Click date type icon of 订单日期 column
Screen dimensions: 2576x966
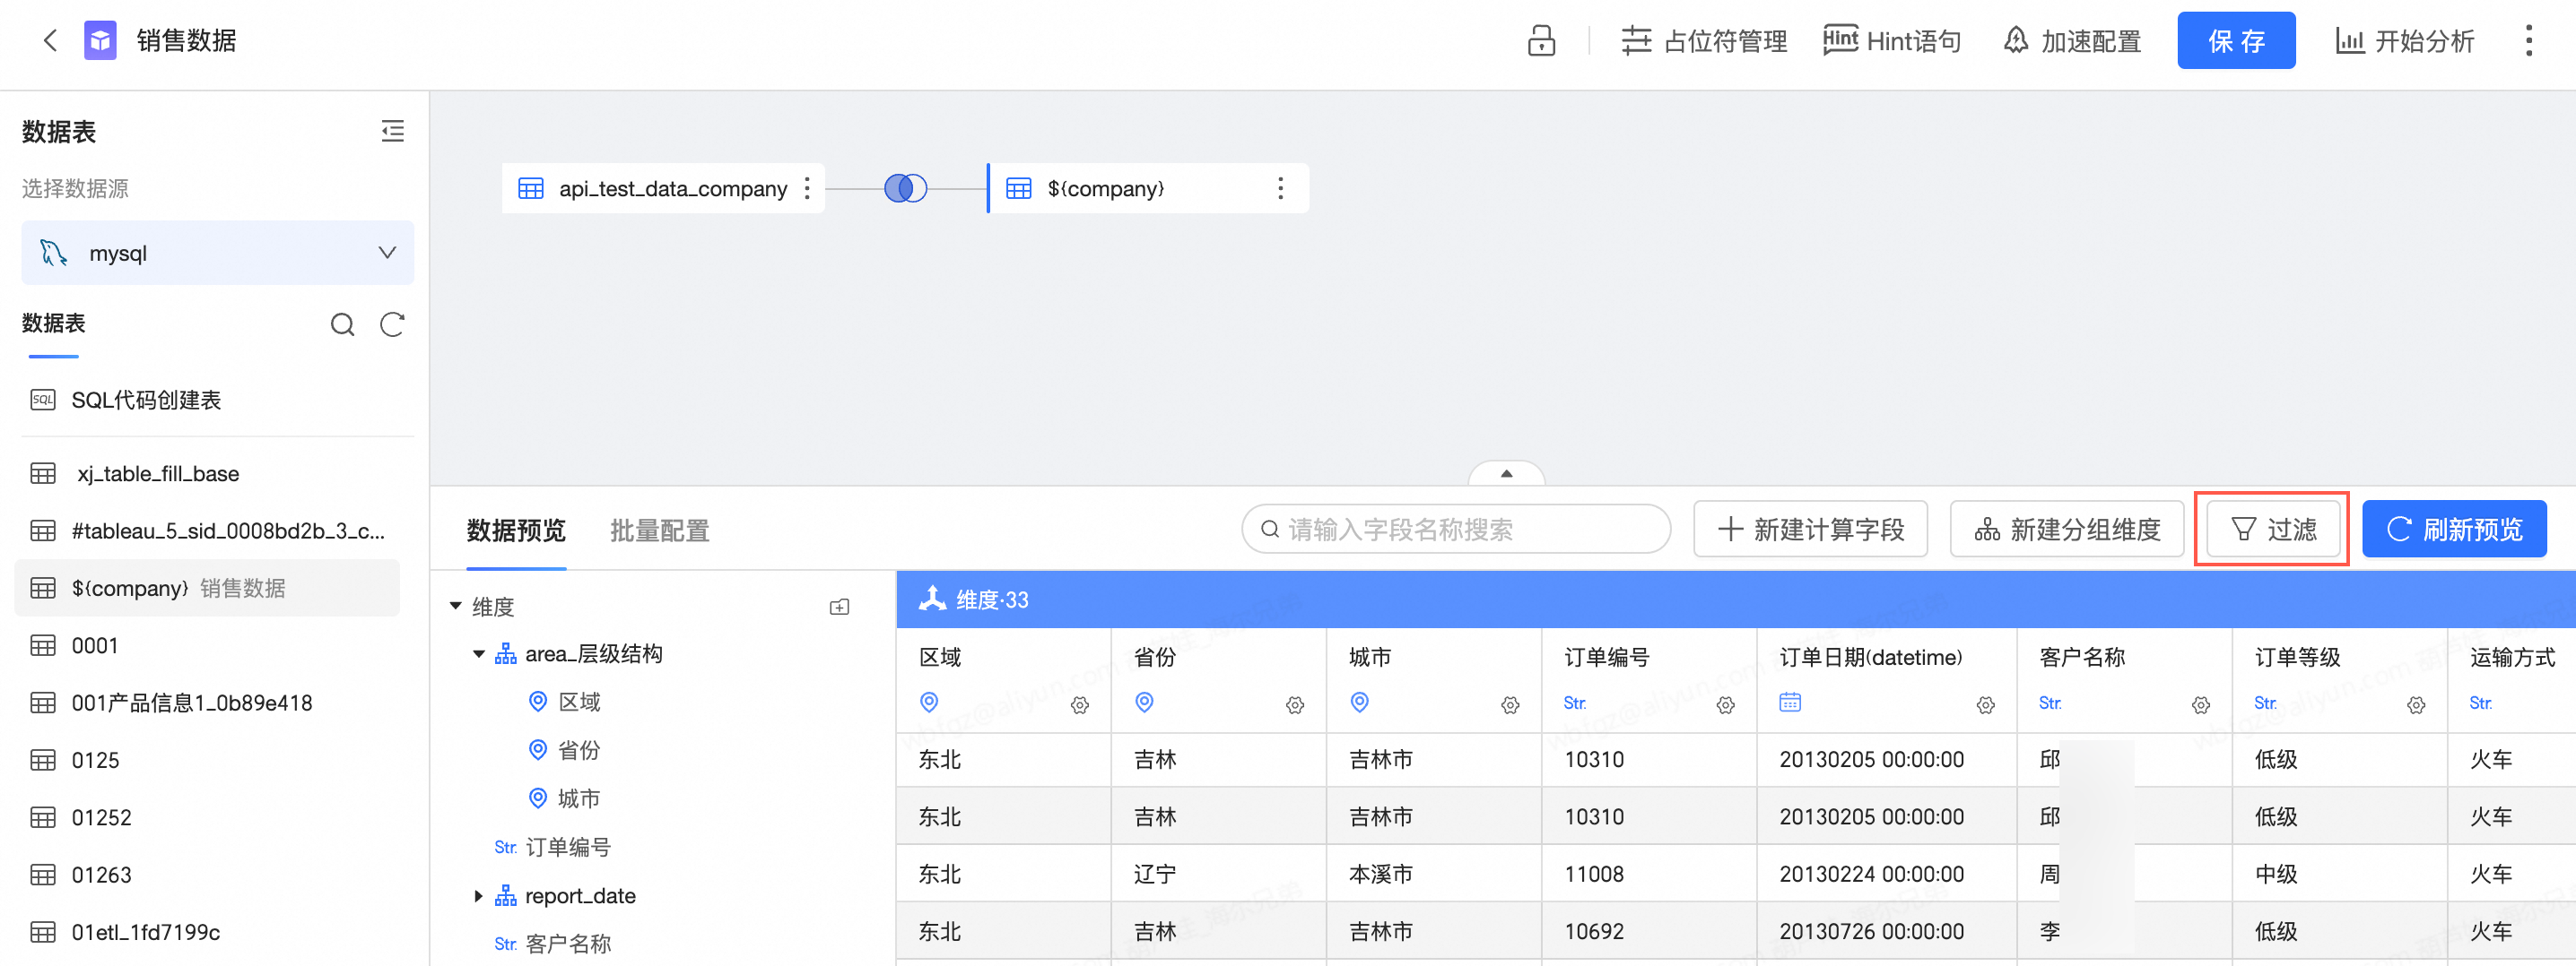tap(1790, 703)
